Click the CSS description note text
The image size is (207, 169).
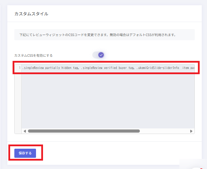(x=98, y=35)
